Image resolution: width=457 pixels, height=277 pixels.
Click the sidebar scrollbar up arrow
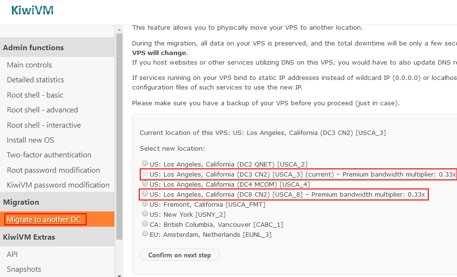pos(119,29)
